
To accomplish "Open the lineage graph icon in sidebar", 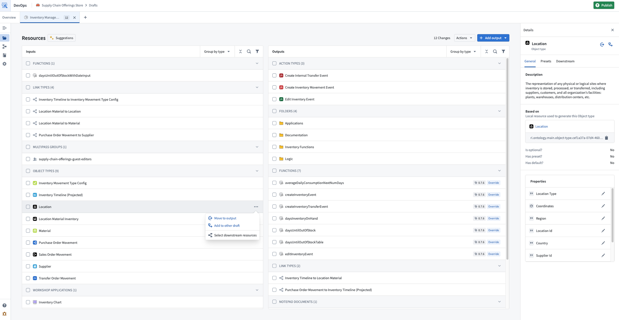I will tap(5, 46).
